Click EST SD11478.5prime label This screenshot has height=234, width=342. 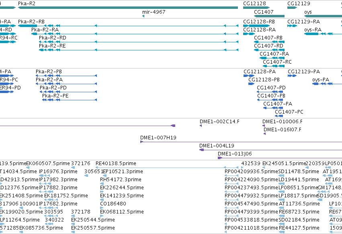299,172
